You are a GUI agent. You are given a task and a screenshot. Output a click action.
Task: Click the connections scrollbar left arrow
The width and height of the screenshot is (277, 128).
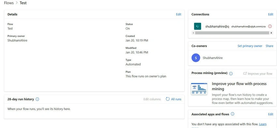click(193, 33)
